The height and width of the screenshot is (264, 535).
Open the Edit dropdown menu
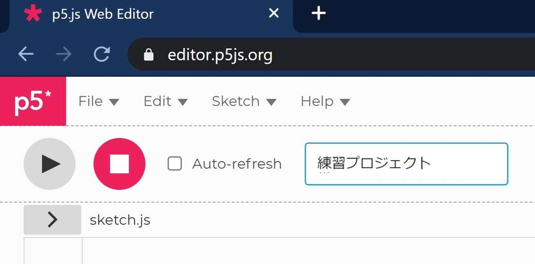pos(165,102)
